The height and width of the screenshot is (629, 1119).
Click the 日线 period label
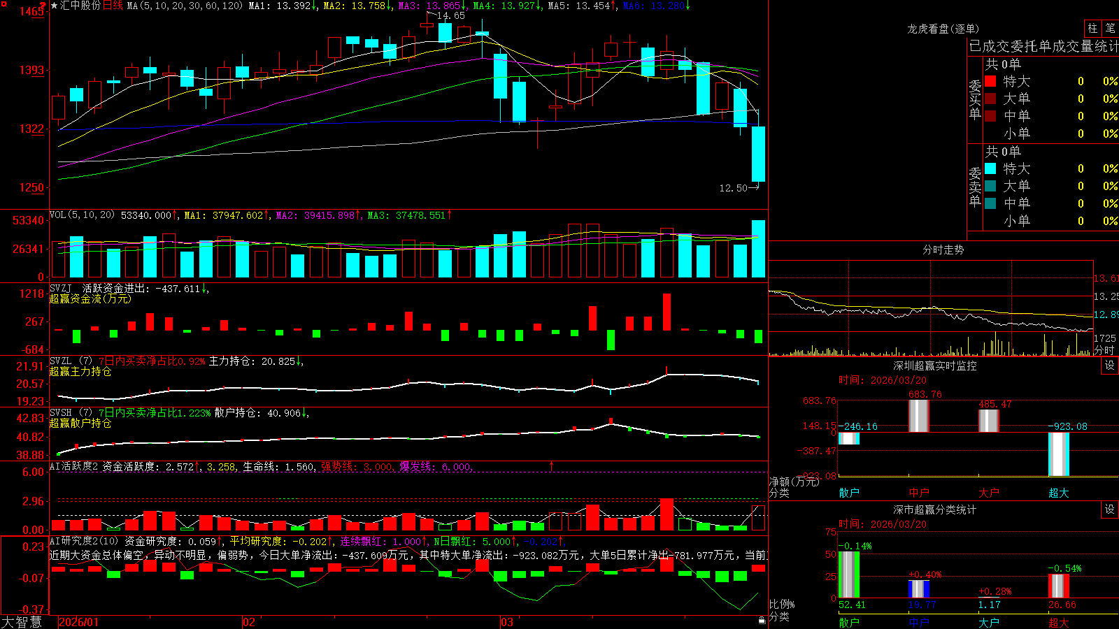113,6
